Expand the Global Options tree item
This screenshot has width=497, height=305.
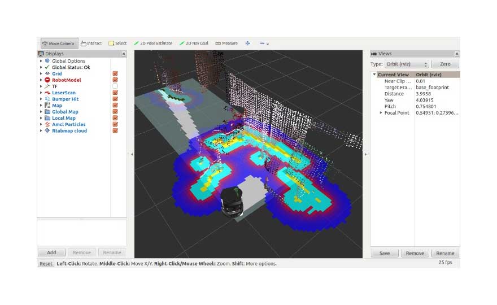pyautogui.click(x=41, y=61)
